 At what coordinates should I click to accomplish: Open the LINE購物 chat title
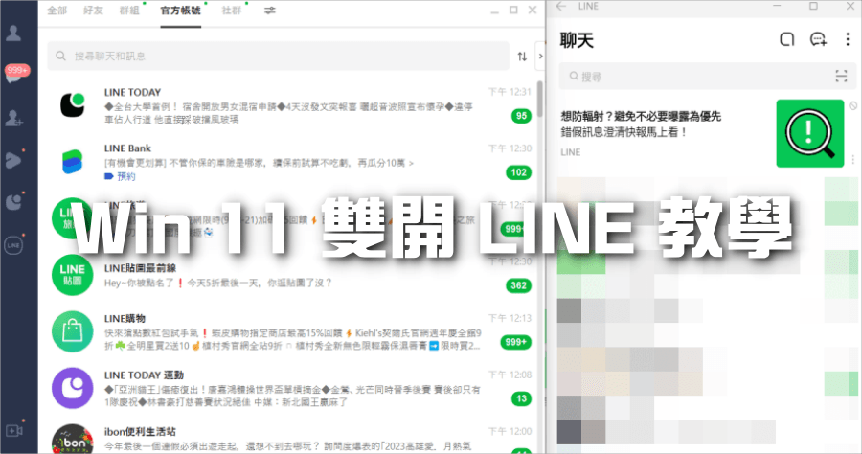(x=125, y=319)
